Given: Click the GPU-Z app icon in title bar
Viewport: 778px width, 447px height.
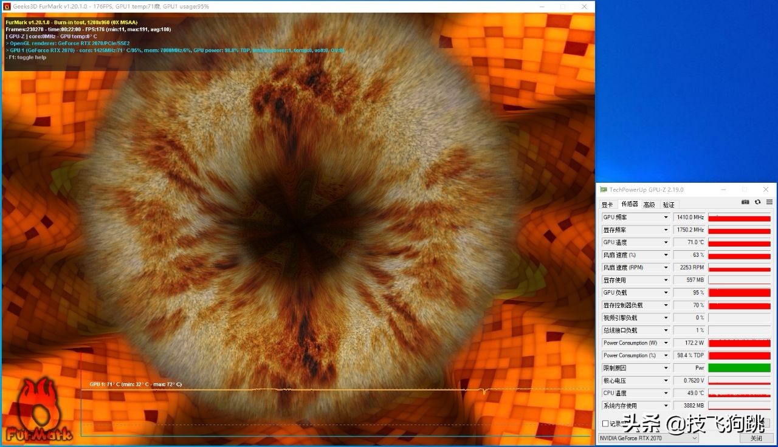Looking at the screenshot, I should click(604, 189).
